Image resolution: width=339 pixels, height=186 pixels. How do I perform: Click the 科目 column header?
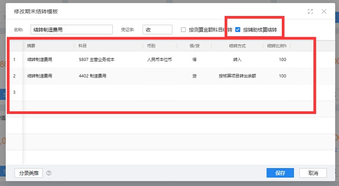pyautogui.click(x=83, y=46)
